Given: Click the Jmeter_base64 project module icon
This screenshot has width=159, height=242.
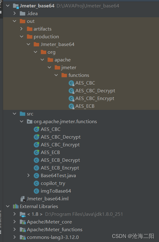Looking at the screenshot, I should coord(16,6).
